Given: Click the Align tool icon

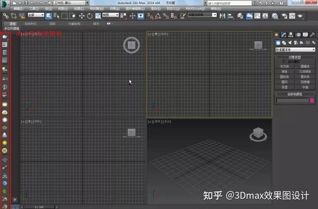Looking at the screenshot, I should (x=231, y=16).
